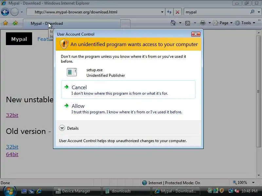Switch to downloads folder taskbar button
Image resolution: width=262 pixels, height=196 pixels.
(126, 191)
